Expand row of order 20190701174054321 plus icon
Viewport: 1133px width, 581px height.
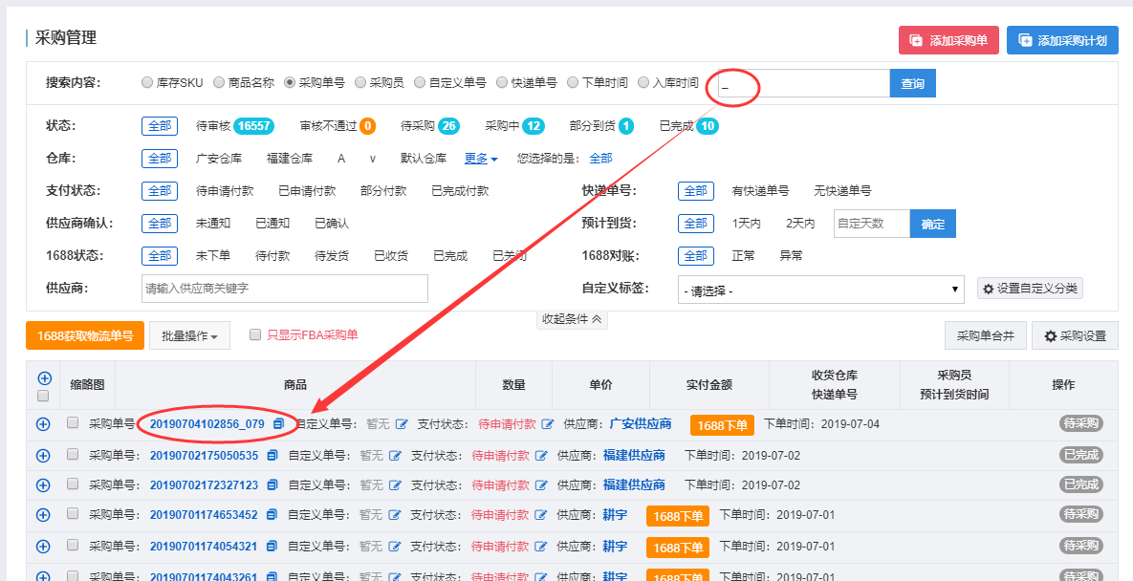[x=43, y=547]
